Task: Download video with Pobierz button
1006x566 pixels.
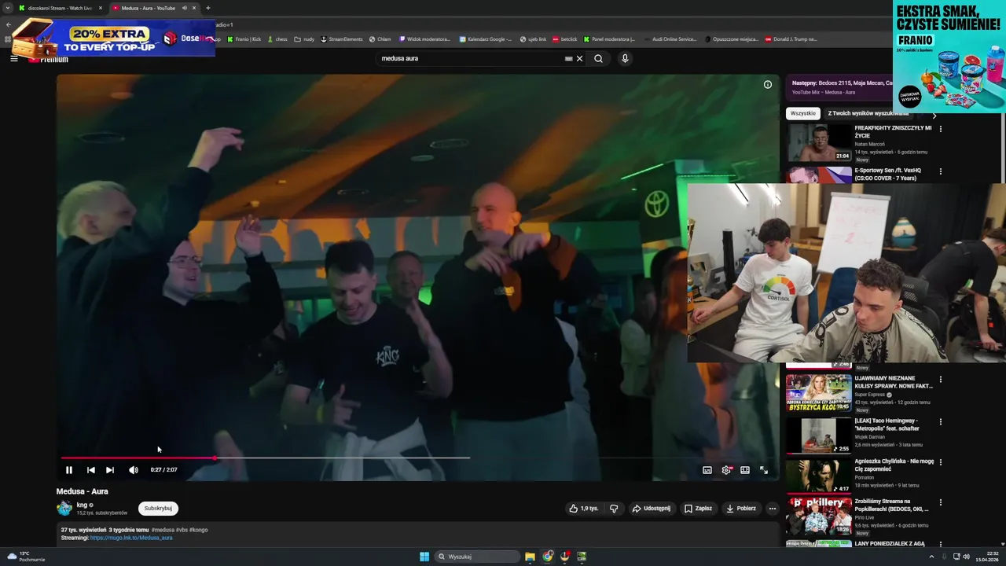Action: (x=741, y=509)
